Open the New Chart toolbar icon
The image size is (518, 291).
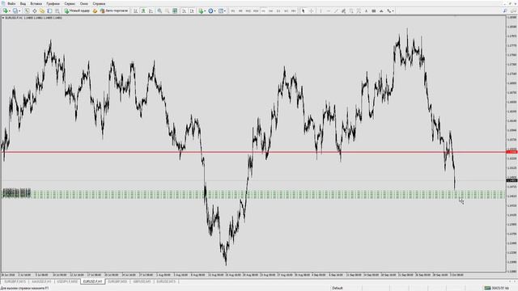coord(5,11)
